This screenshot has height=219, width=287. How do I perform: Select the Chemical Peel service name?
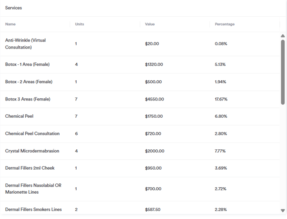pos(19,116)
